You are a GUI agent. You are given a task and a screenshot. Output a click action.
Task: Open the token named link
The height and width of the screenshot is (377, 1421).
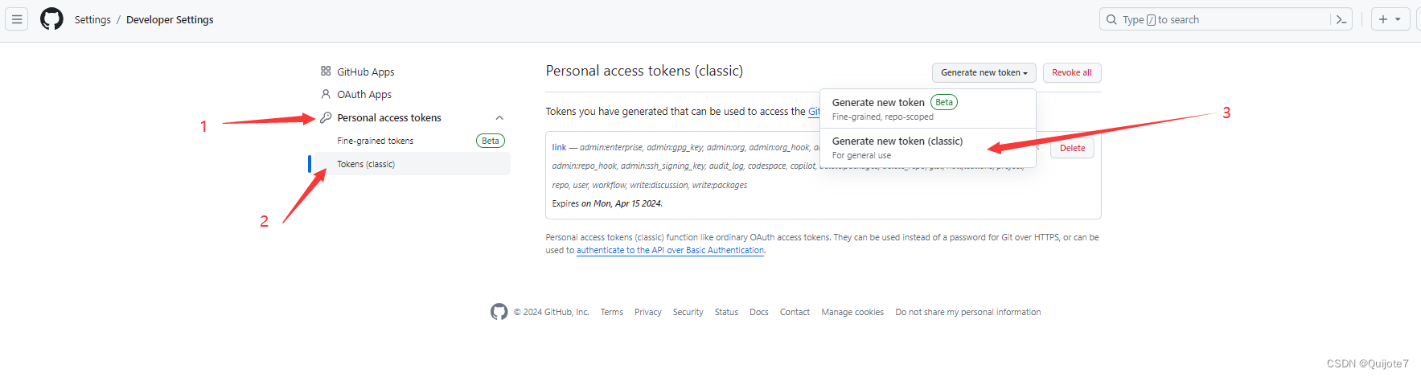(559, 147)
